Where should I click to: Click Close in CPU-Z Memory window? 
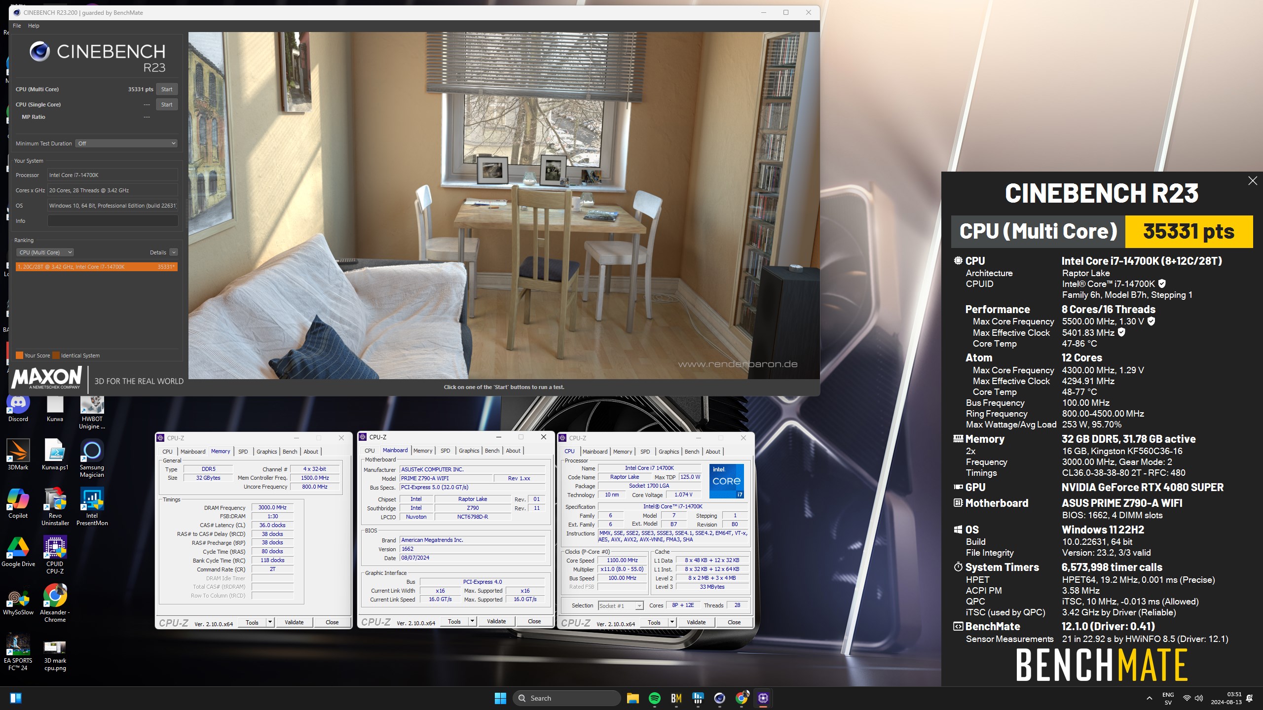pyautogui.click(x=332, y=622)
